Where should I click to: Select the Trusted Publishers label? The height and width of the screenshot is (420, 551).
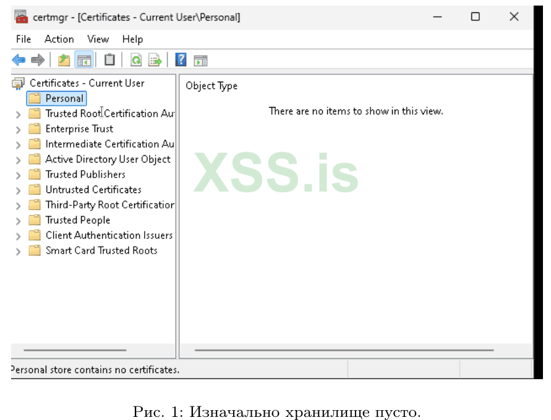point(85,174)
